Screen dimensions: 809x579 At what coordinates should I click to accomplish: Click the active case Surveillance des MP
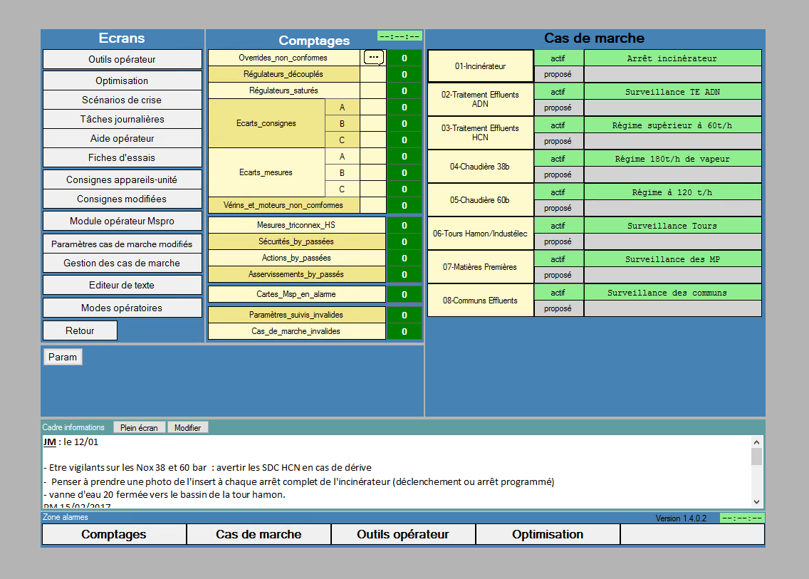[673, 259]
